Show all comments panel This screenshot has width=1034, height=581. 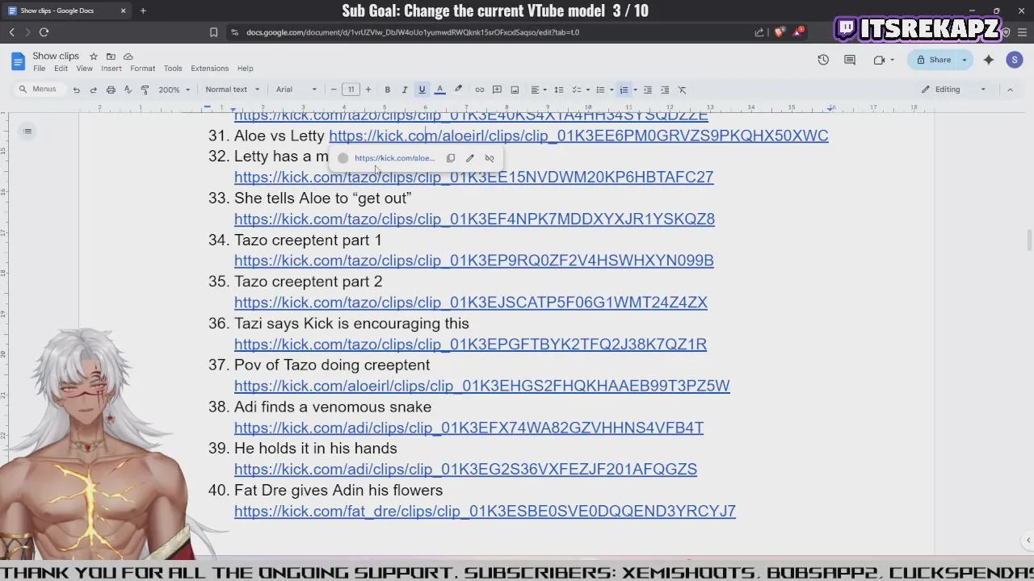(x=850, y=60)
